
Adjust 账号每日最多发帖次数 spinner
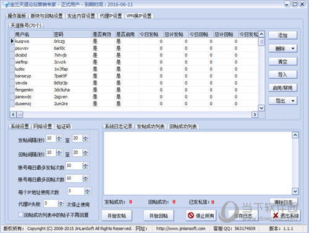(85, 165)
